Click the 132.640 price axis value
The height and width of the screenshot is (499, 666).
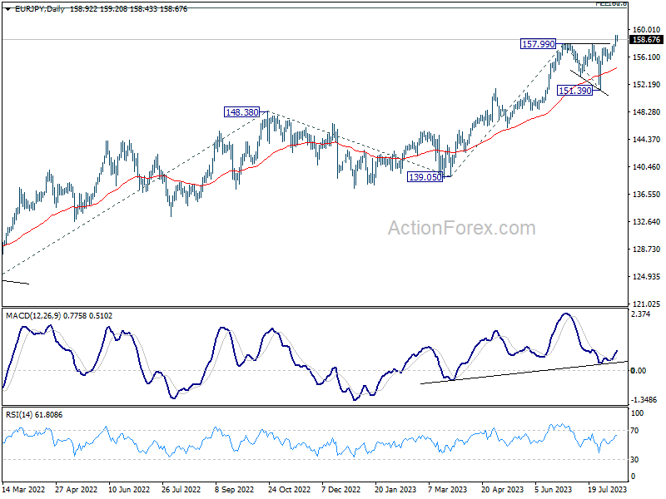coord(647,221)
